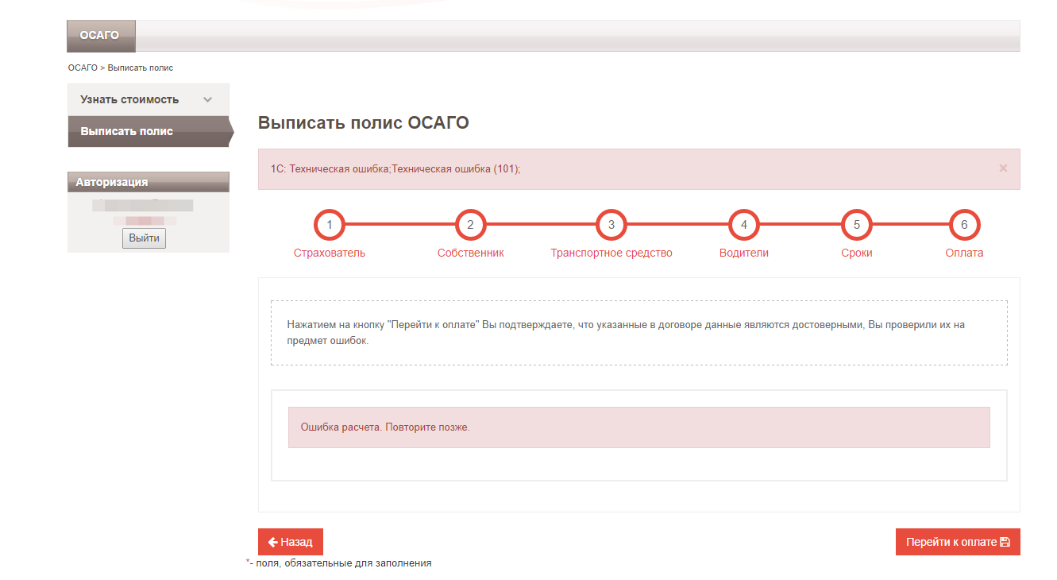Click the numbered step 2 circle
This screenshot has height=580, width=1057.
coord(470,225)
